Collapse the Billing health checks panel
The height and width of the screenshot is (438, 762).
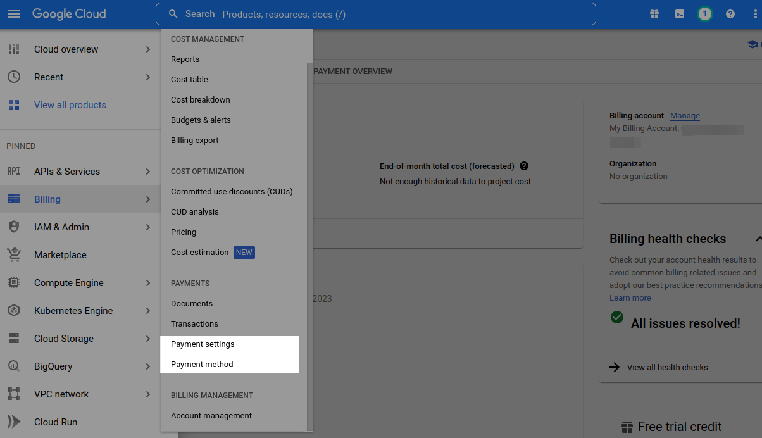pos(758,239)
